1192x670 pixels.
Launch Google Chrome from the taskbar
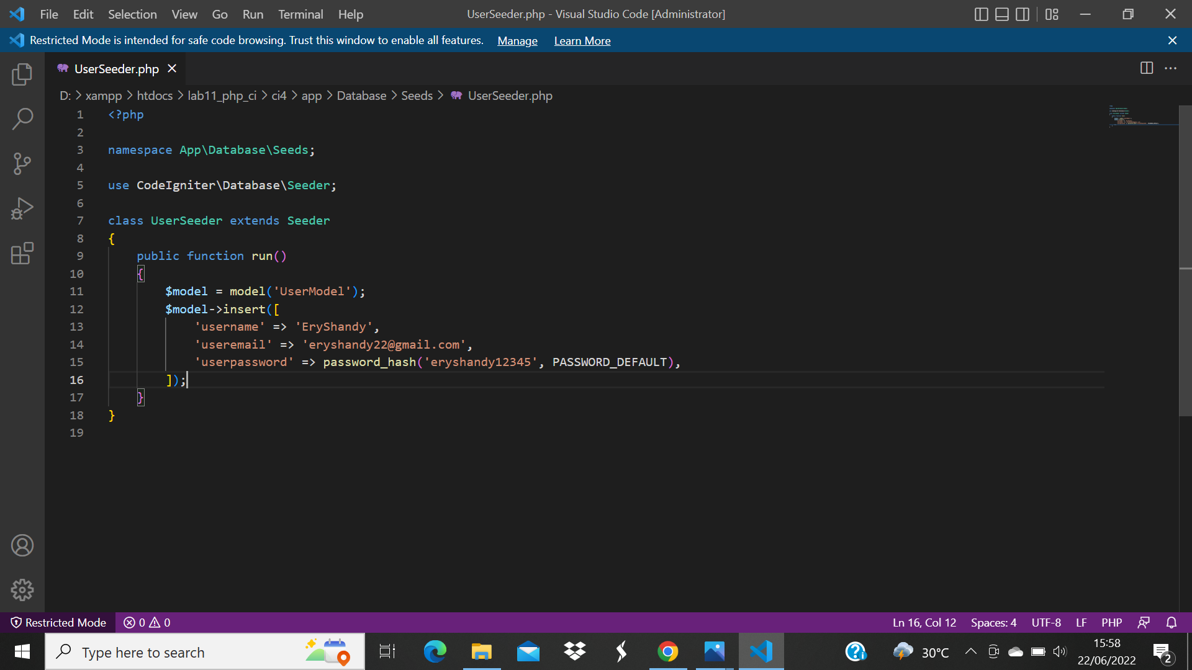tap(668, 651)
